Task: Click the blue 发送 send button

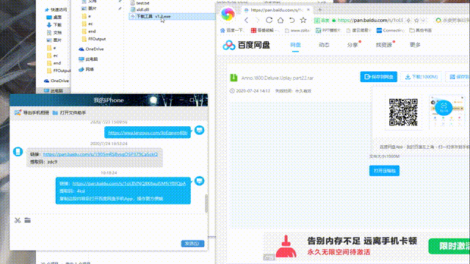Action: (192, 243)
